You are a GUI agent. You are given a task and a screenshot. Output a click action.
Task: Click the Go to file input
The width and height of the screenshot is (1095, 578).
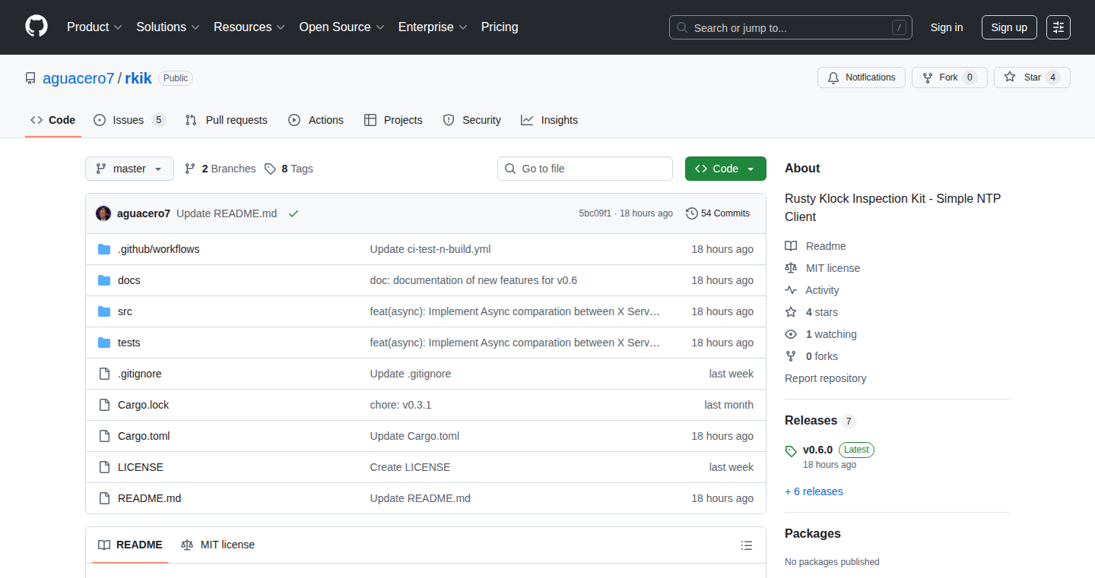click(x=585, y=169)
